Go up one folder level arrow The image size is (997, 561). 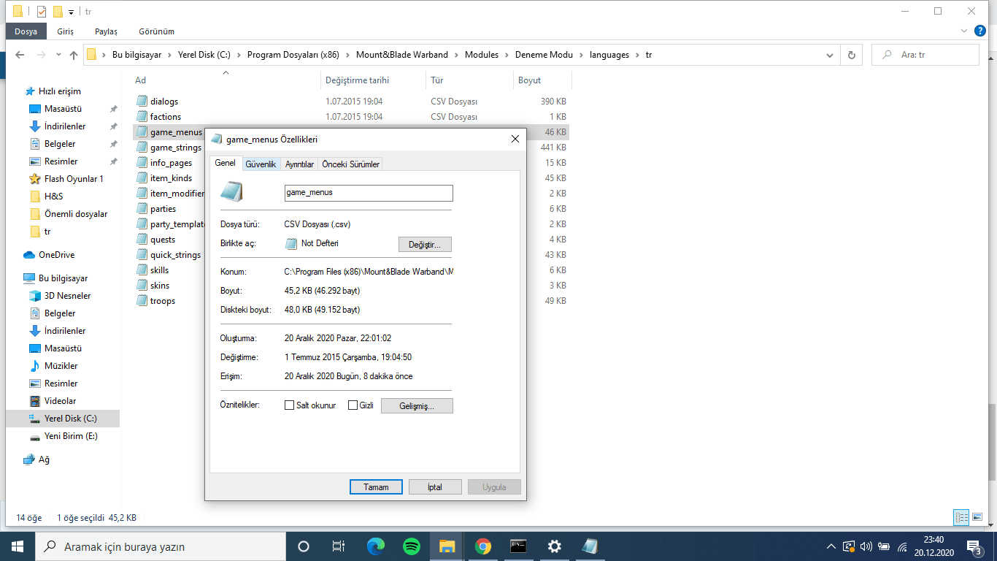[74, 55]
